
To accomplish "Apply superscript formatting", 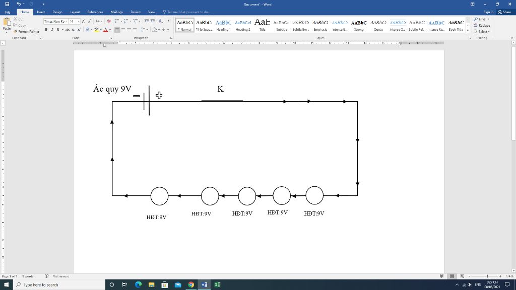I will [x=79, y=30].
